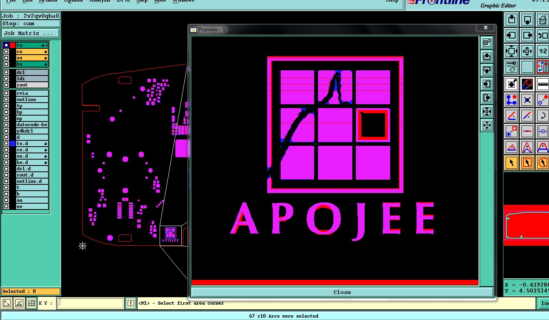This screenshot has height=320, width=549.
Task: Click the Popview inward arrows zoom icon
Action: point(487,111)
